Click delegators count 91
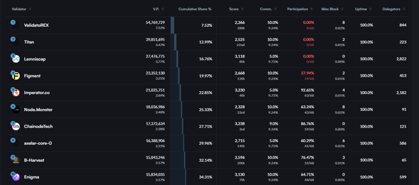 [x=404, y=110]
